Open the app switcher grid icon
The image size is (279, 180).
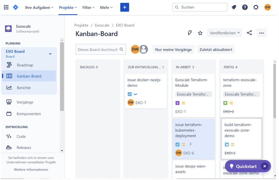(x=6, y=7)
